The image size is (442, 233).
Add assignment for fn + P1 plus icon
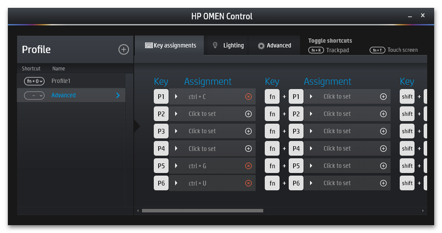383,97
